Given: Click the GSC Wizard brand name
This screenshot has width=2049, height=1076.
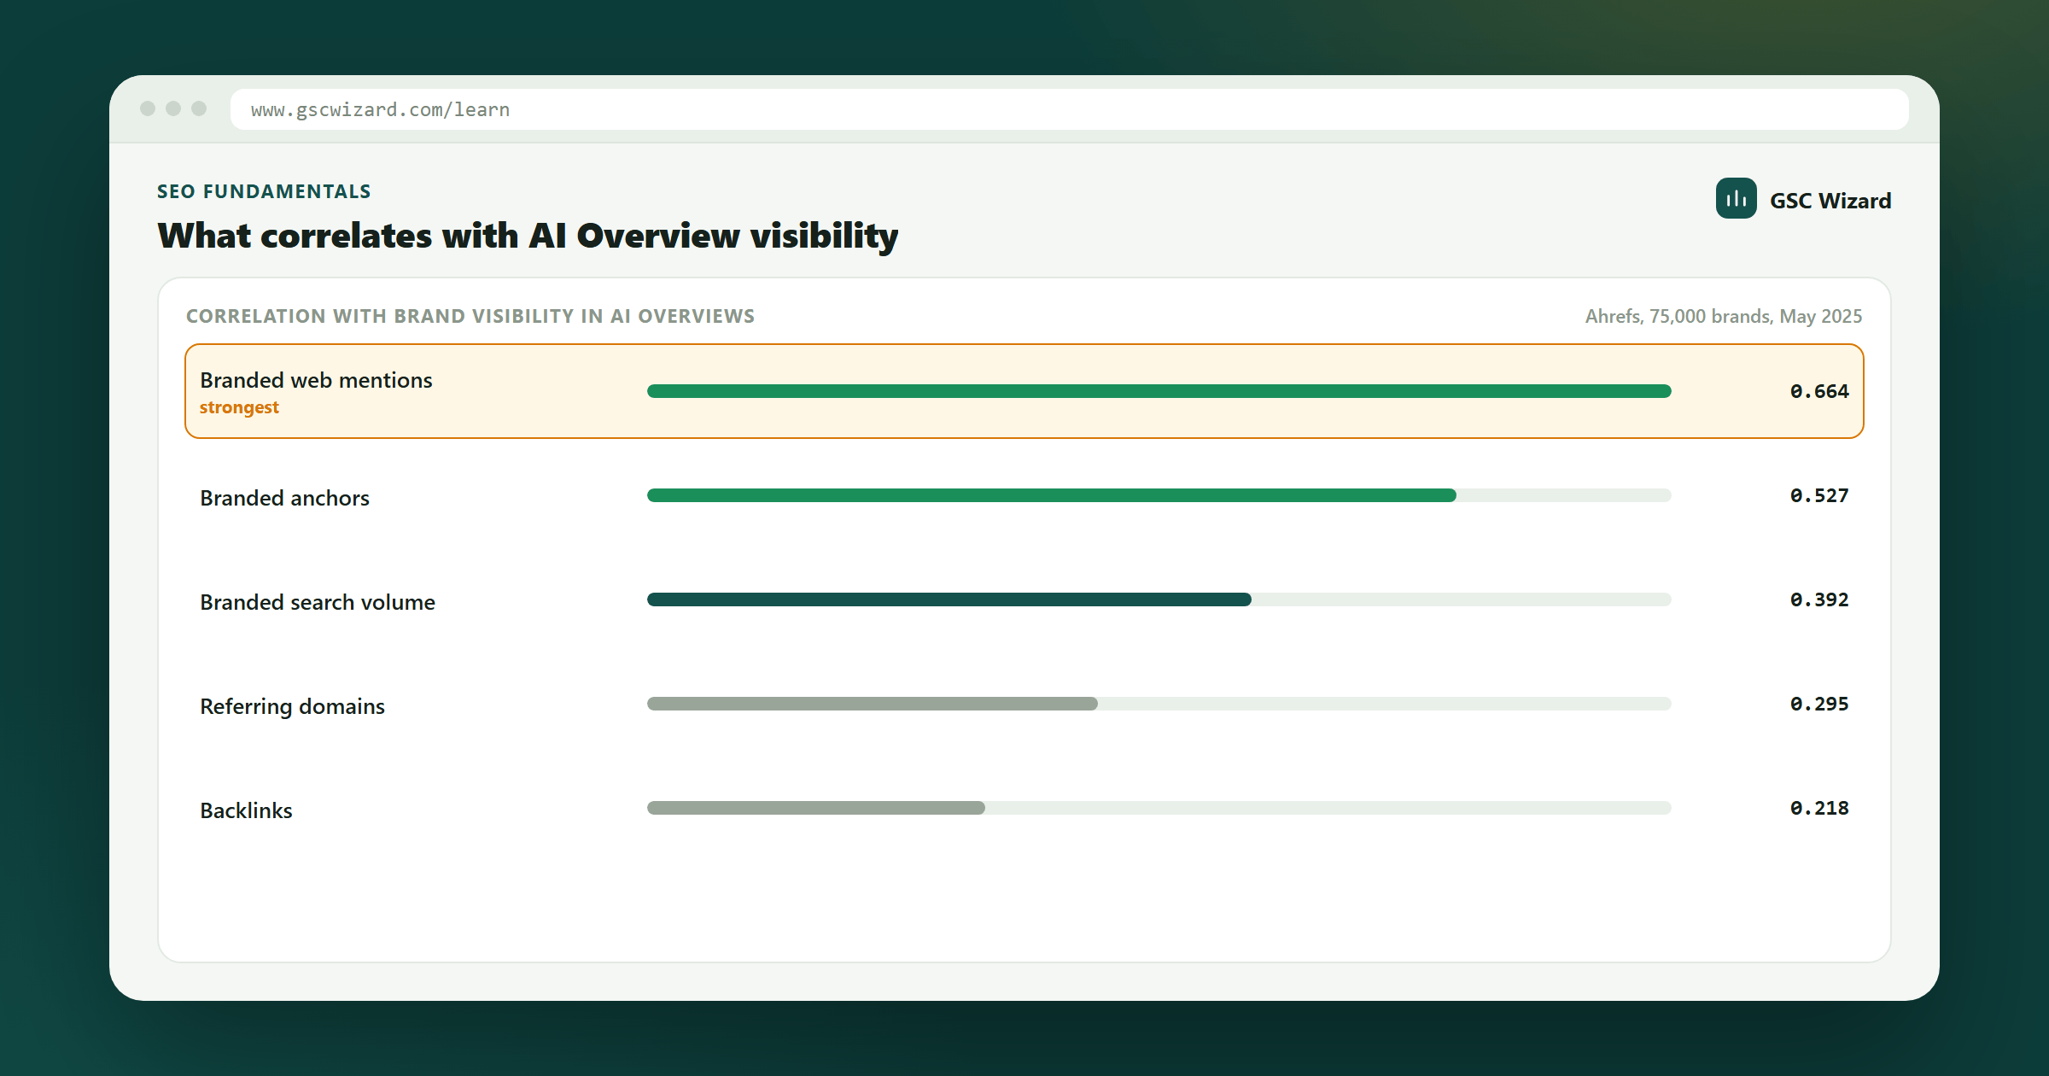Looking at the screenshot, I should (1830, 201).
